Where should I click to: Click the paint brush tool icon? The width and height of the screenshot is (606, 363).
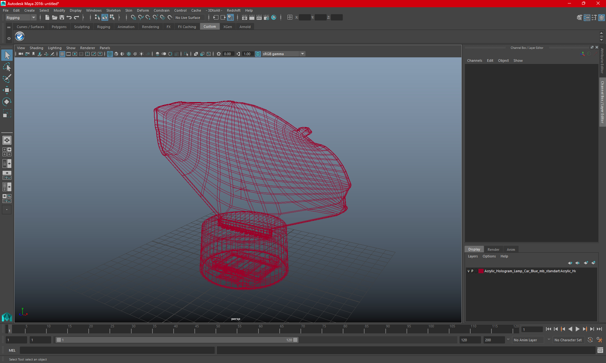(x=7, y=78)
